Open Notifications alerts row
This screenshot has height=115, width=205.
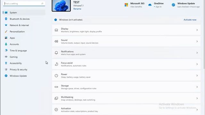coord(126,53)
